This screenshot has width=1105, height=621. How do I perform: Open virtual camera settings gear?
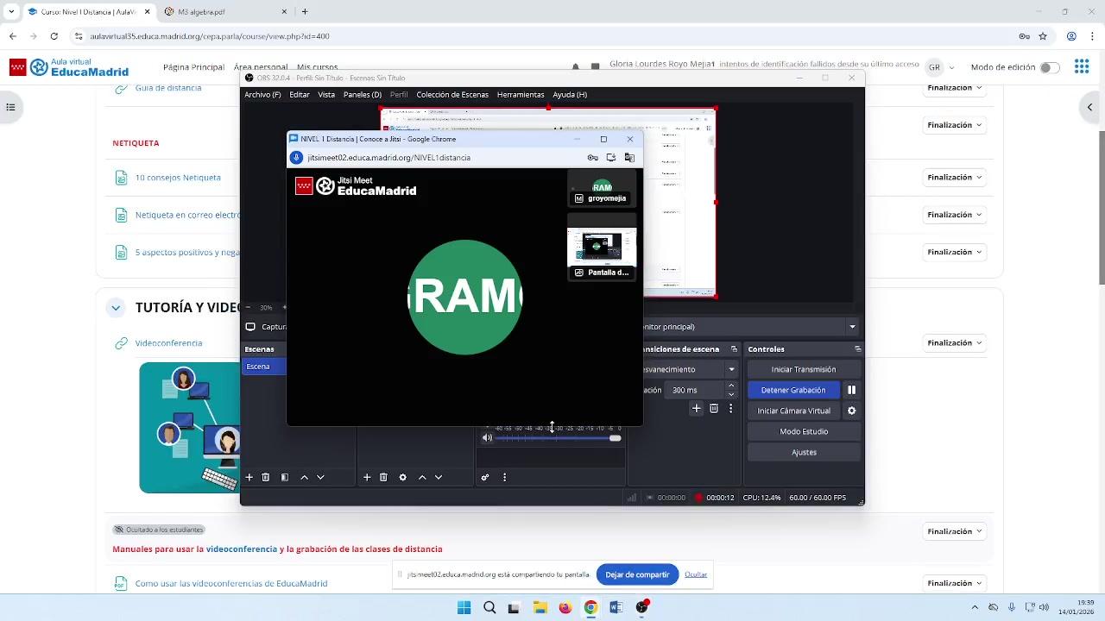(851, 411)
